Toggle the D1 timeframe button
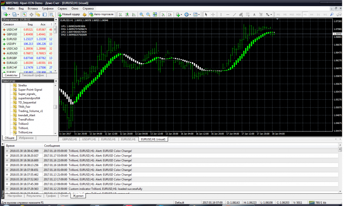 click(318, 14)
